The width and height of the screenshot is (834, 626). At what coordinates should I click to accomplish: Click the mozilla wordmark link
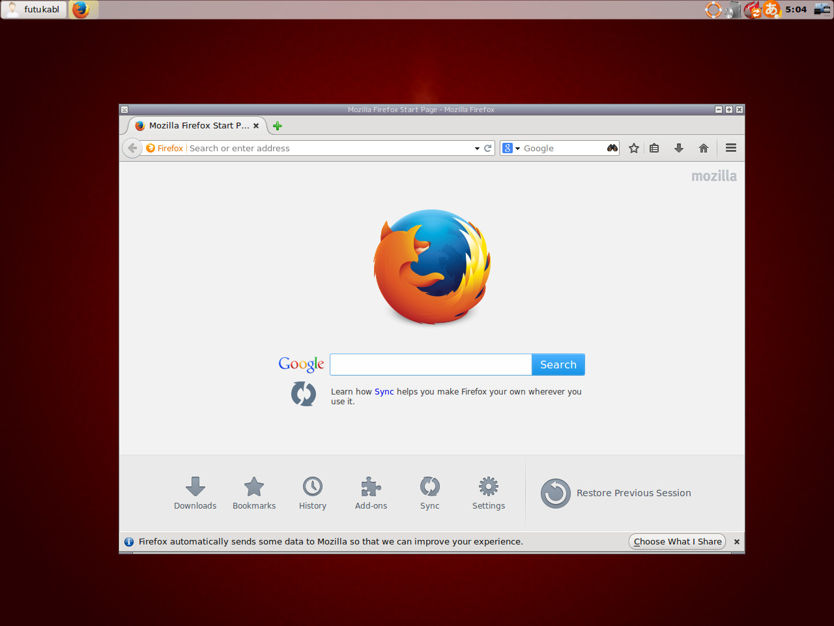[714, 176]
